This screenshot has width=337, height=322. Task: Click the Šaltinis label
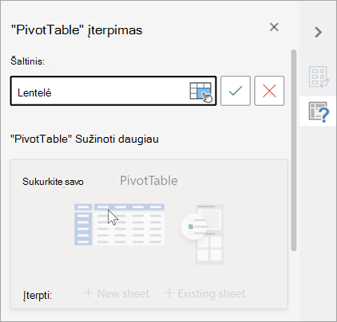[27, 61]
